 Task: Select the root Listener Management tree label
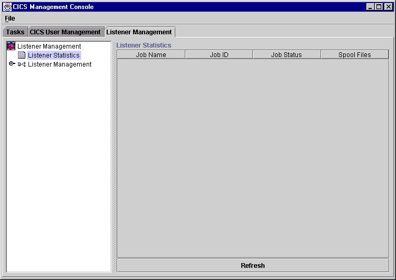pyautogui.click(x=49, y=46)
